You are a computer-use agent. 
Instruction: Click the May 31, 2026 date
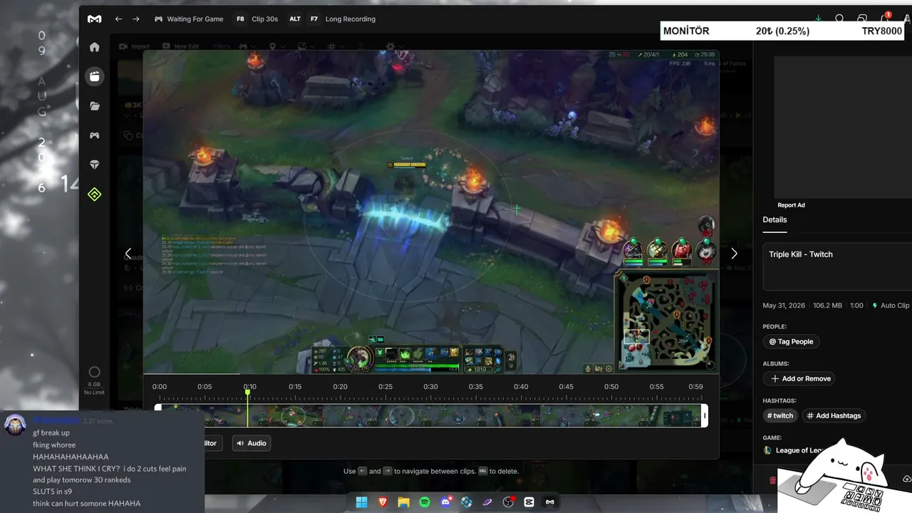pos(784,306)
